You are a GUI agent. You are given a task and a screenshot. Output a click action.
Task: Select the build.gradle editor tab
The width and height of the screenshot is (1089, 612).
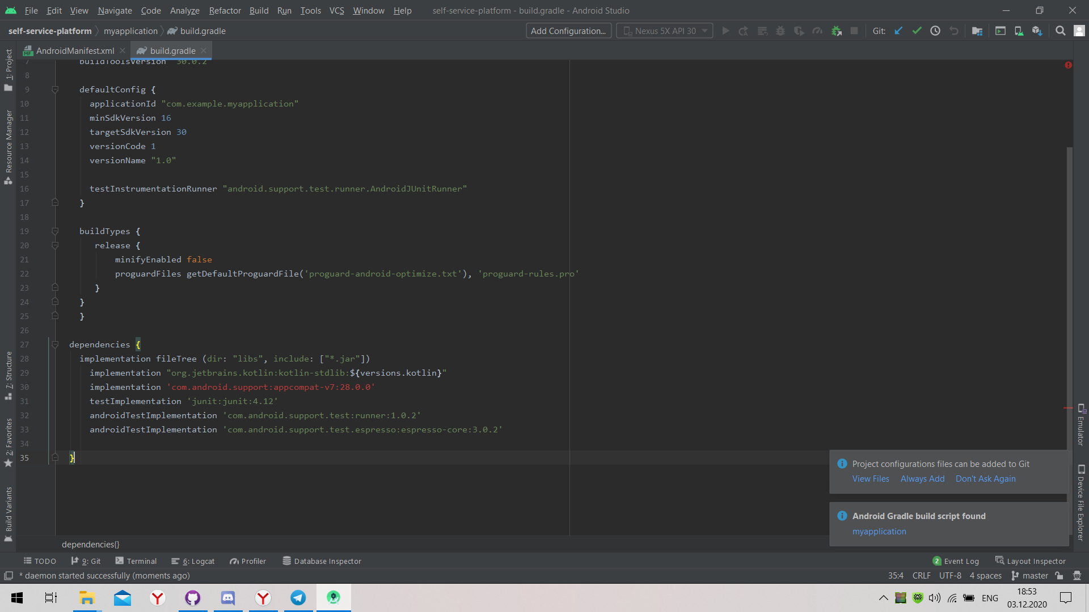point(172,51)
